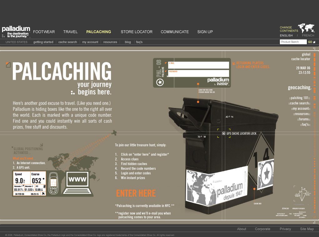Open the ::resources:: sidebar link
This screenshot has width=319, height=237.
click(x=302, y=114)
